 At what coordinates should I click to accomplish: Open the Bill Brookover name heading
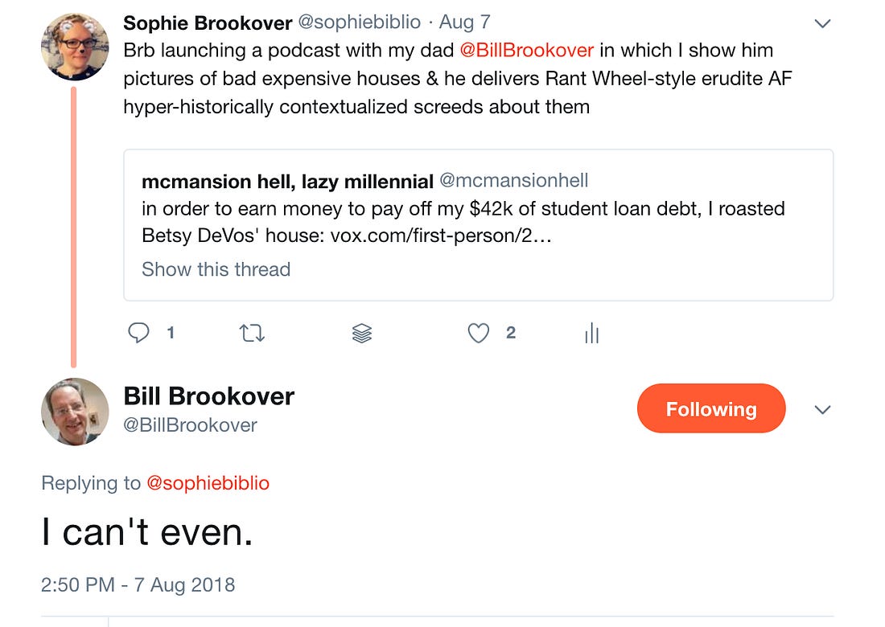click(x=208, y=395)
